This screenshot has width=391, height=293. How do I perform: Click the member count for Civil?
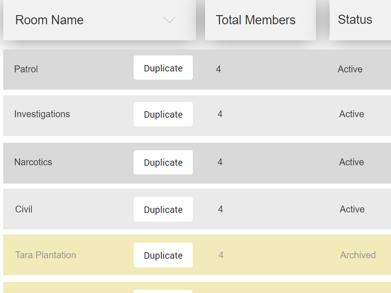pos(220,209)
